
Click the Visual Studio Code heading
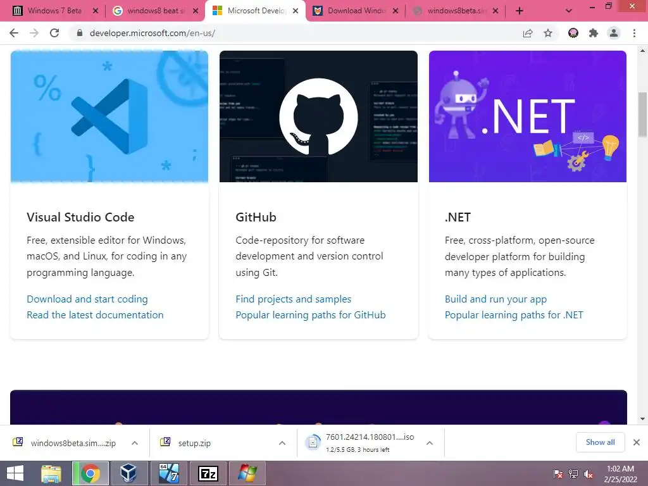(x=80, y=217)
